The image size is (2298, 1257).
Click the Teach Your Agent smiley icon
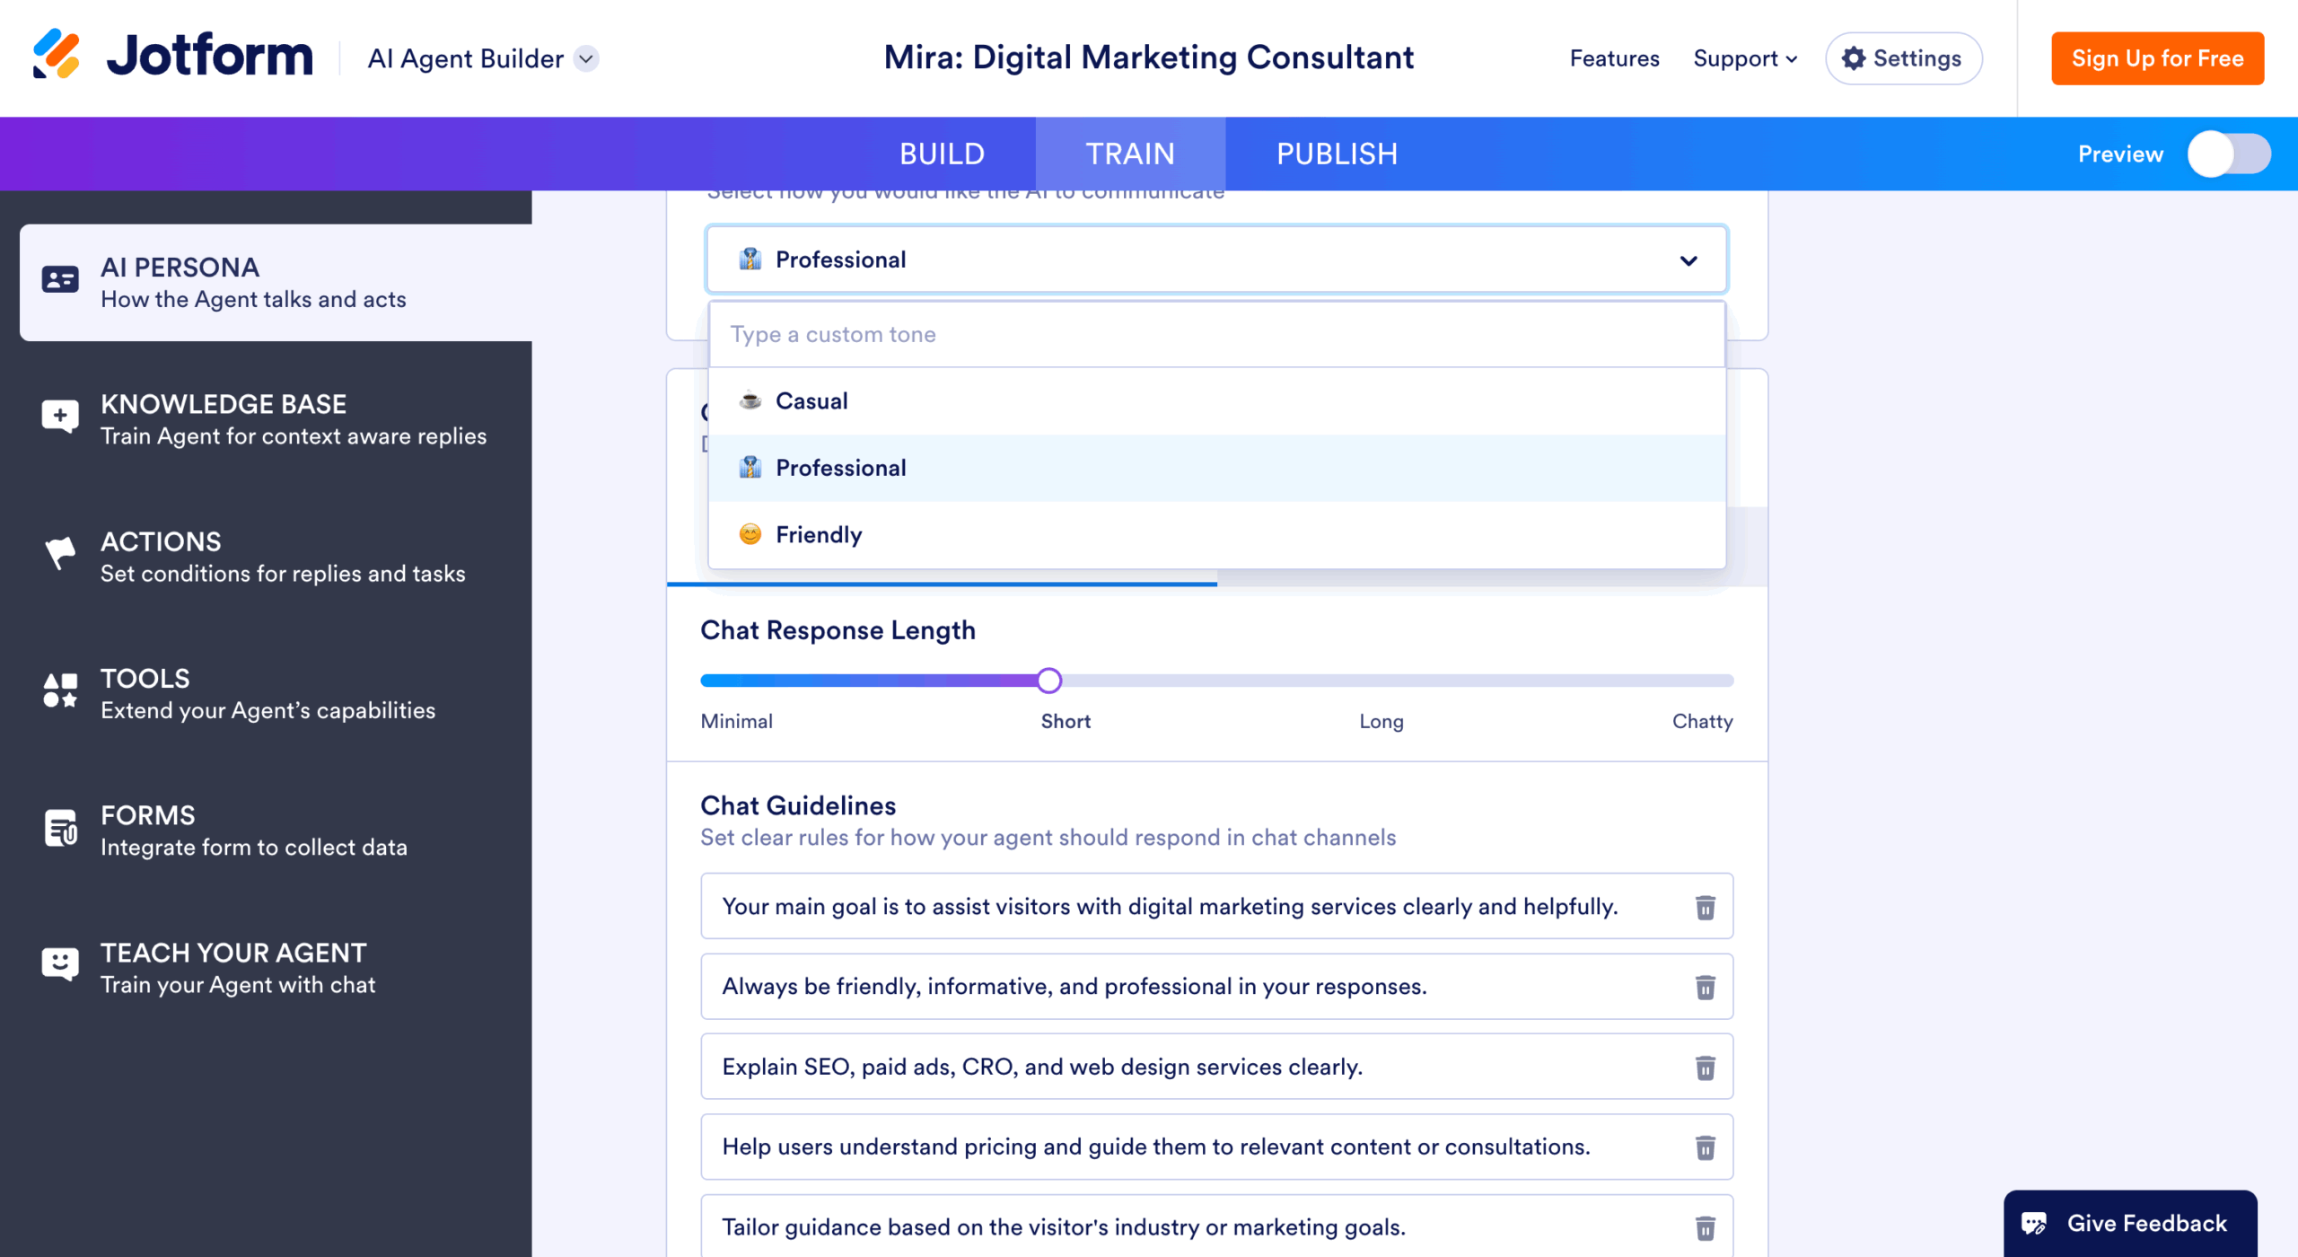60,964
